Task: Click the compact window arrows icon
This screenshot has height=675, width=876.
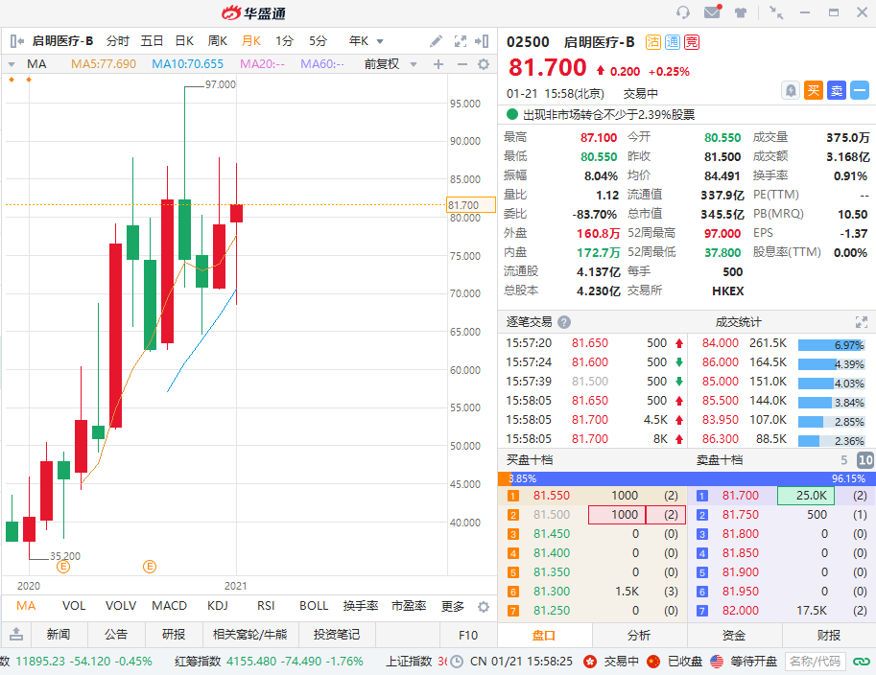Action: [x=776, y=12]
